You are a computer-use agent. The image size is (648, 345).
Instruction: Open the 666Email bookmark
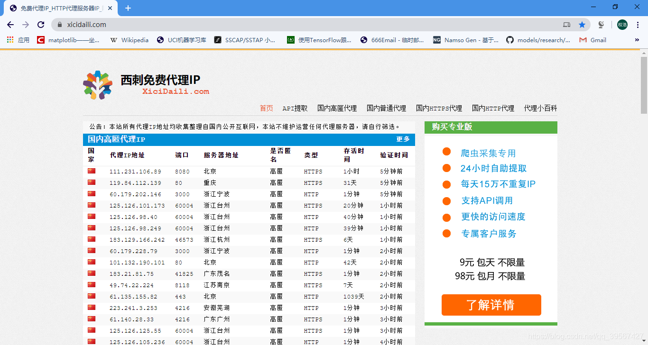point(392,40)
